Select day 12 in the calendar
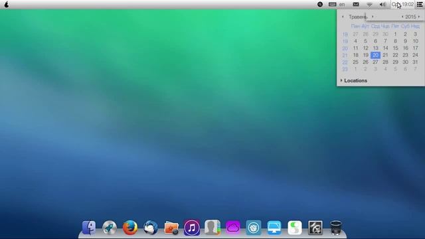 point(365,48)
